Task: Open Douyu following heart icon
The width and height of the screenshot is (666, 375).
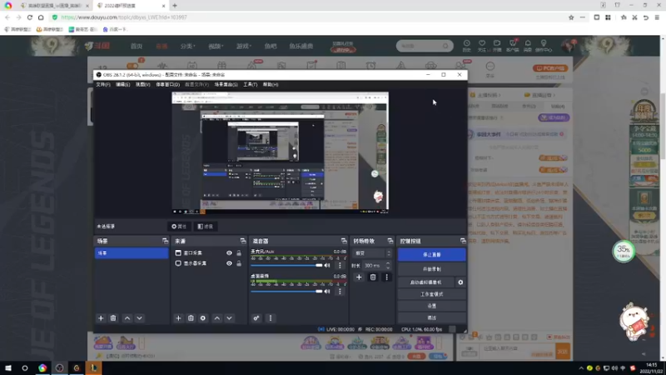Action: point(482,46)
